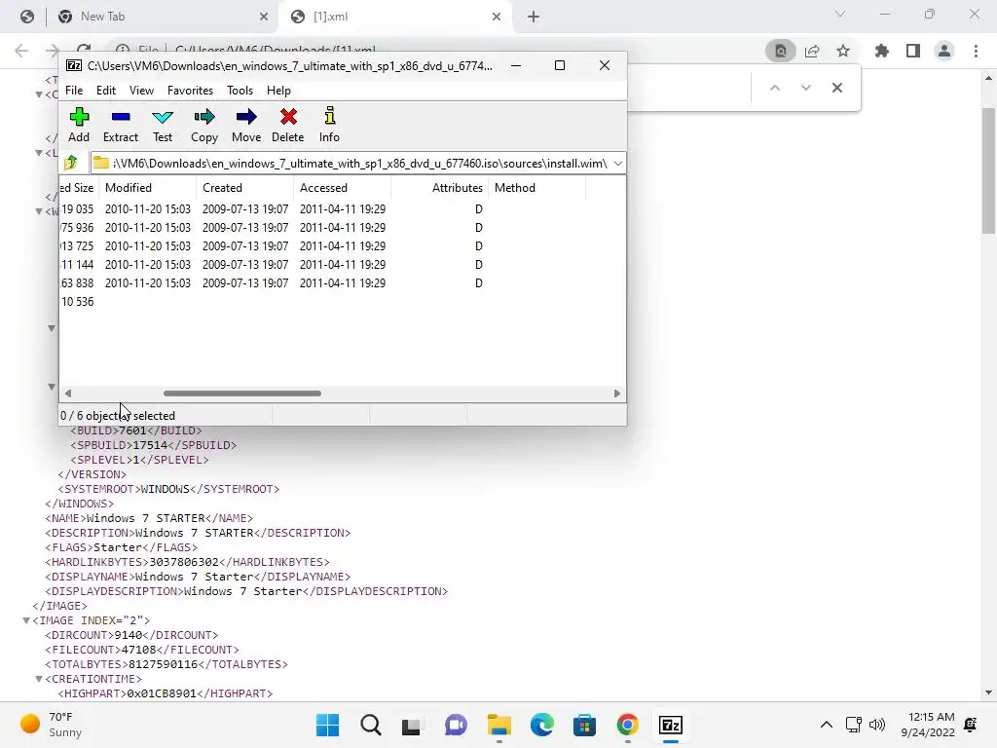Click the find-in-page search icon
Image resolution: width=997 pixels, height=748 pixels.
pyautogui.click(x=781, y=51)
